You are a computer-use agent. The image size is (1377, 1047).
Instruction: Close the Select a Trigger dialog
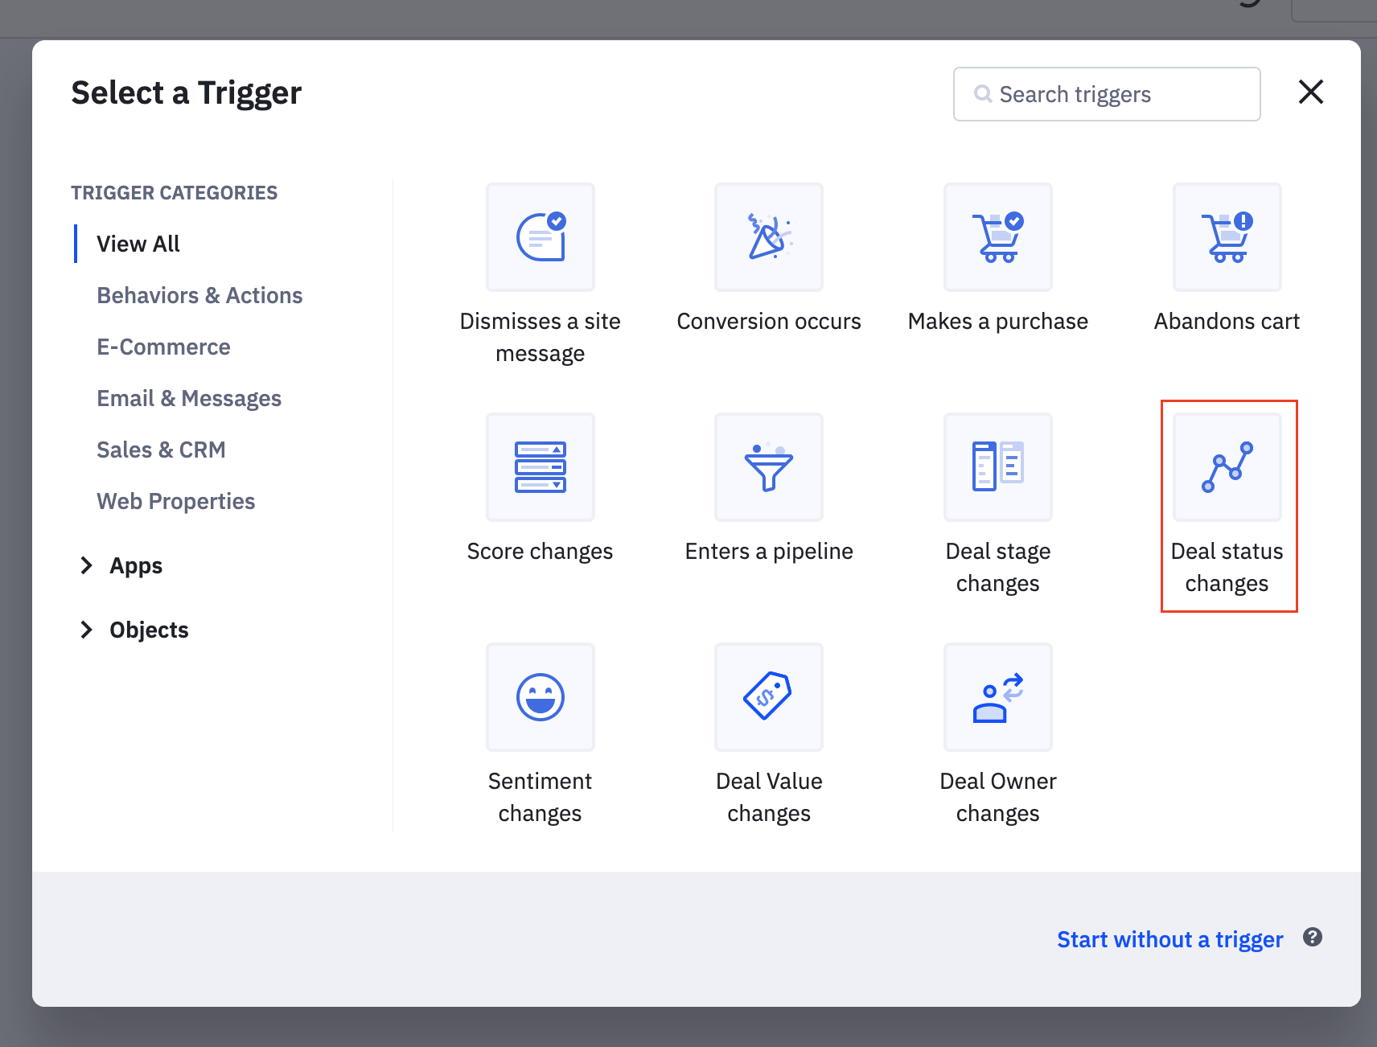[x=1310, y=92]
